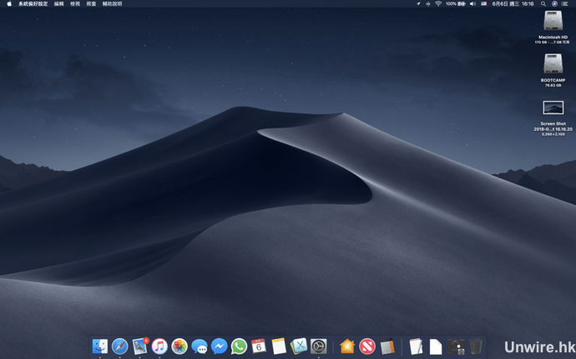
Task: Open Calendar showing the 6th
Action: click(x=259, y=347)
